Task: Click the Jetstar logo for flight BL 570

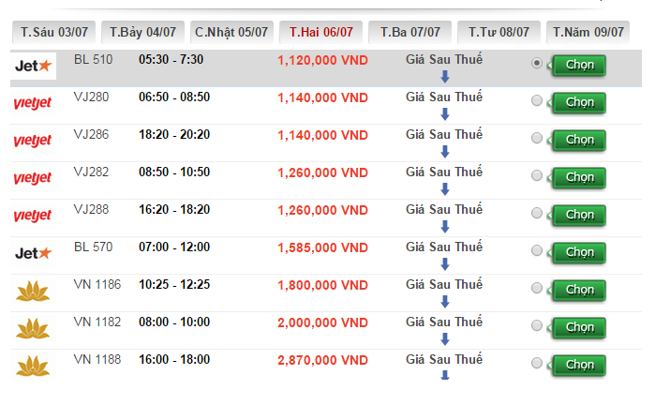Action: pyautogui.click(x=35, y=253)
